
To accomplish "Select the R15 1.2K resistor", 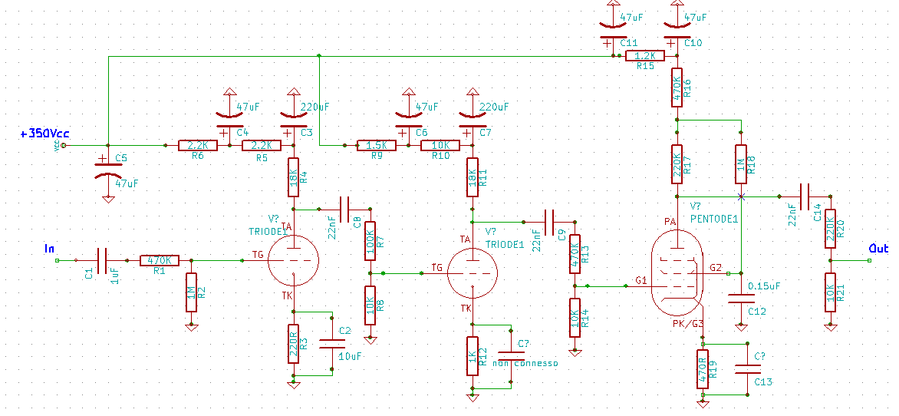I will pyautogui.click(x=644, y=57).
